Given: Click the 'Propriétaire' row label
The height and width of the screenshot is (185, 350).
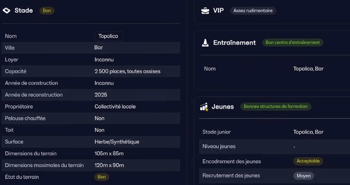Looking at the screenshot, I should [x=19, y=107].
